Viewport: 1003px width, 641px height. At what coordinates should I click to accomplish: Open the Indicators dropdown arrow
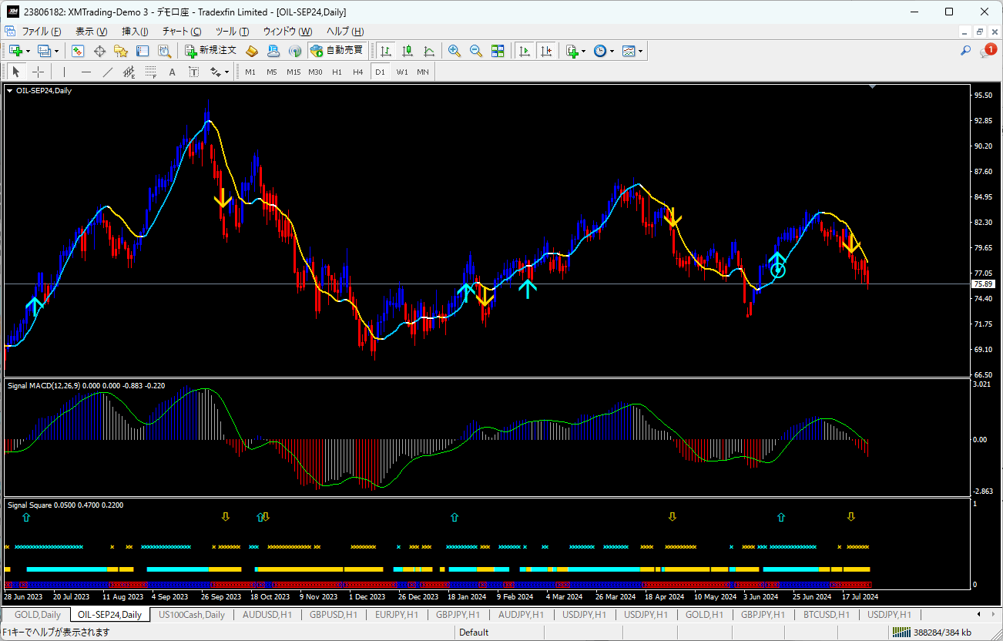pyautogui.click(x=584, y=51)
